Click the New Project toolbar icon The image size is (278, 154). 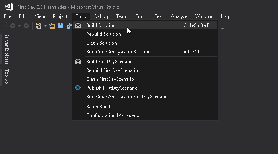(39, 26)
